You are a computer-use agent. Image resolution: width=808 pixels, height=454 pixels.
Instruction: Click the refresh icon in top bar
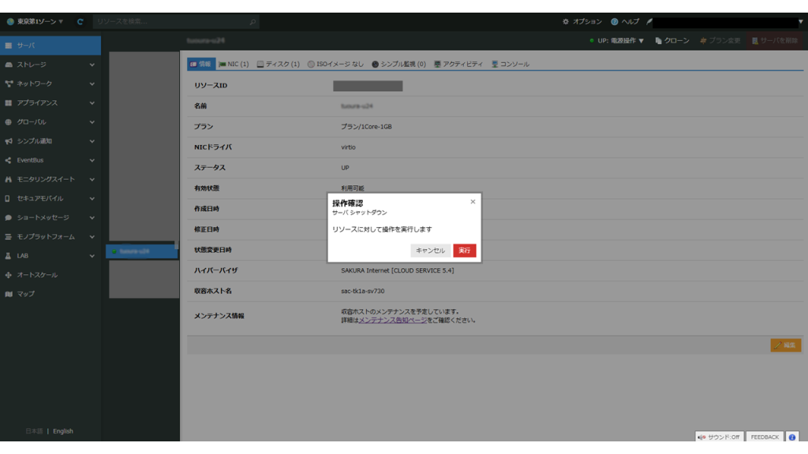click(80, 22)
